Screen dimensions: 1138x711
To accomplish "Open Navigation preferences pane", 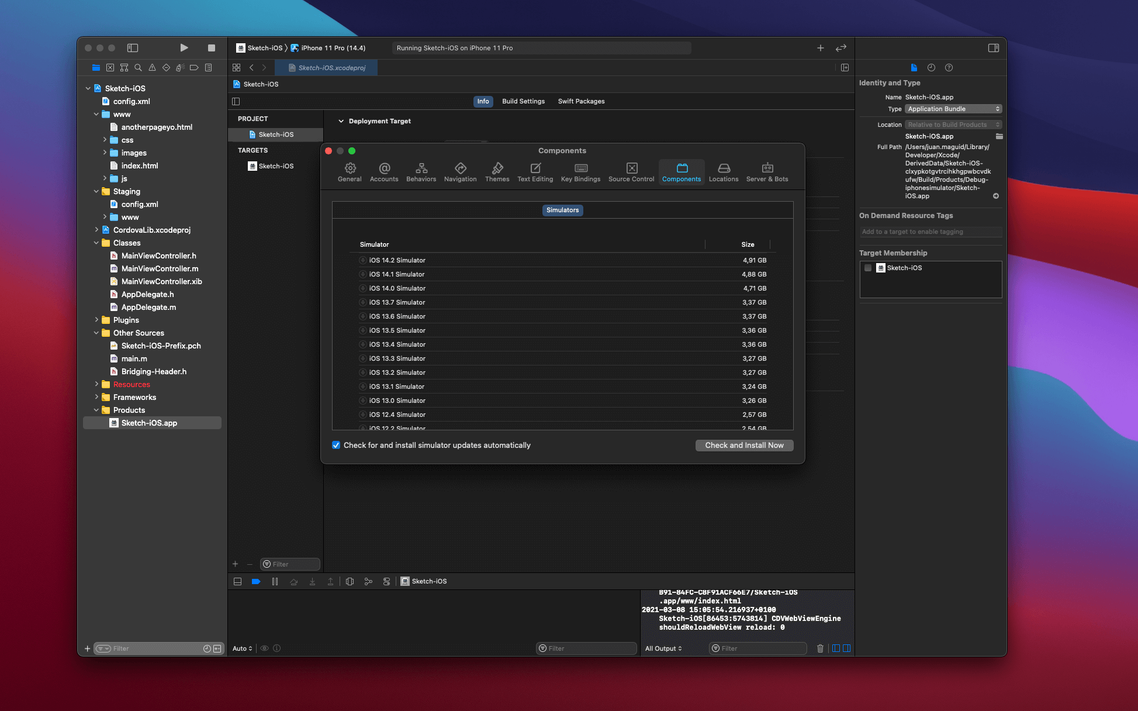I will (460, 172).
